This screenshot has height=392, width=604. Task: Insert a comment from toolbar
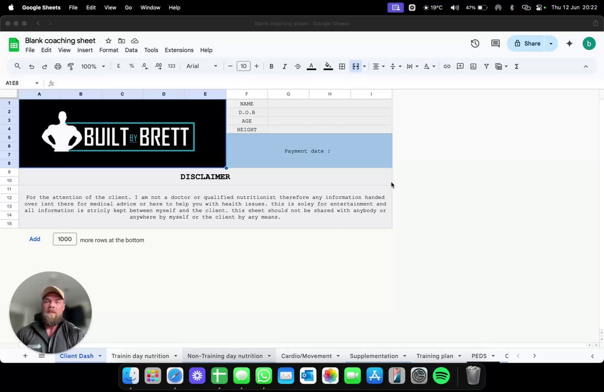[x=460, y=66]
